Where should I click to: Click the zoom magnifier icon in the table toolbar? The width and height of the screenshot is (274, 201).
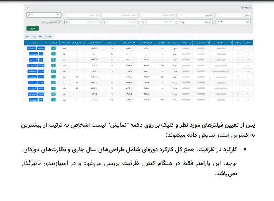pos(41,37)
